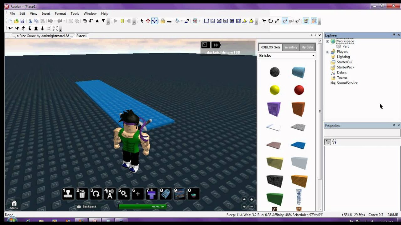Click the smooth surface square icon
This screenshot has height=225, width=401.
point(206,21)
